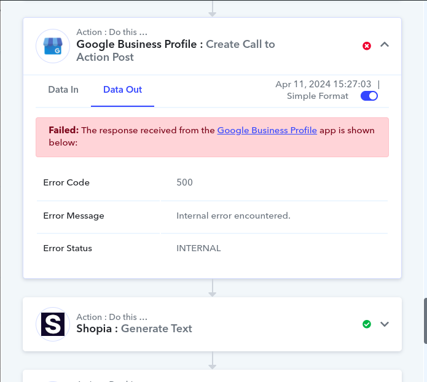This screenshot has height=382, width=427.
Task: Click the INTERNAL error status value
Action: click(198, 248)
